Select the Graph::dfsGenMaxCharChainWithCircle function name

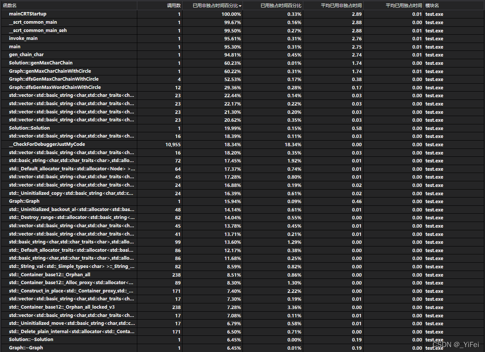[x=54, y=79]
